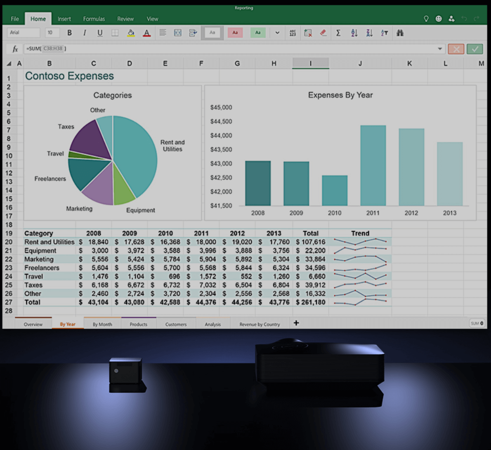Open the Revenue by Country sheet tab

point(260,324)
